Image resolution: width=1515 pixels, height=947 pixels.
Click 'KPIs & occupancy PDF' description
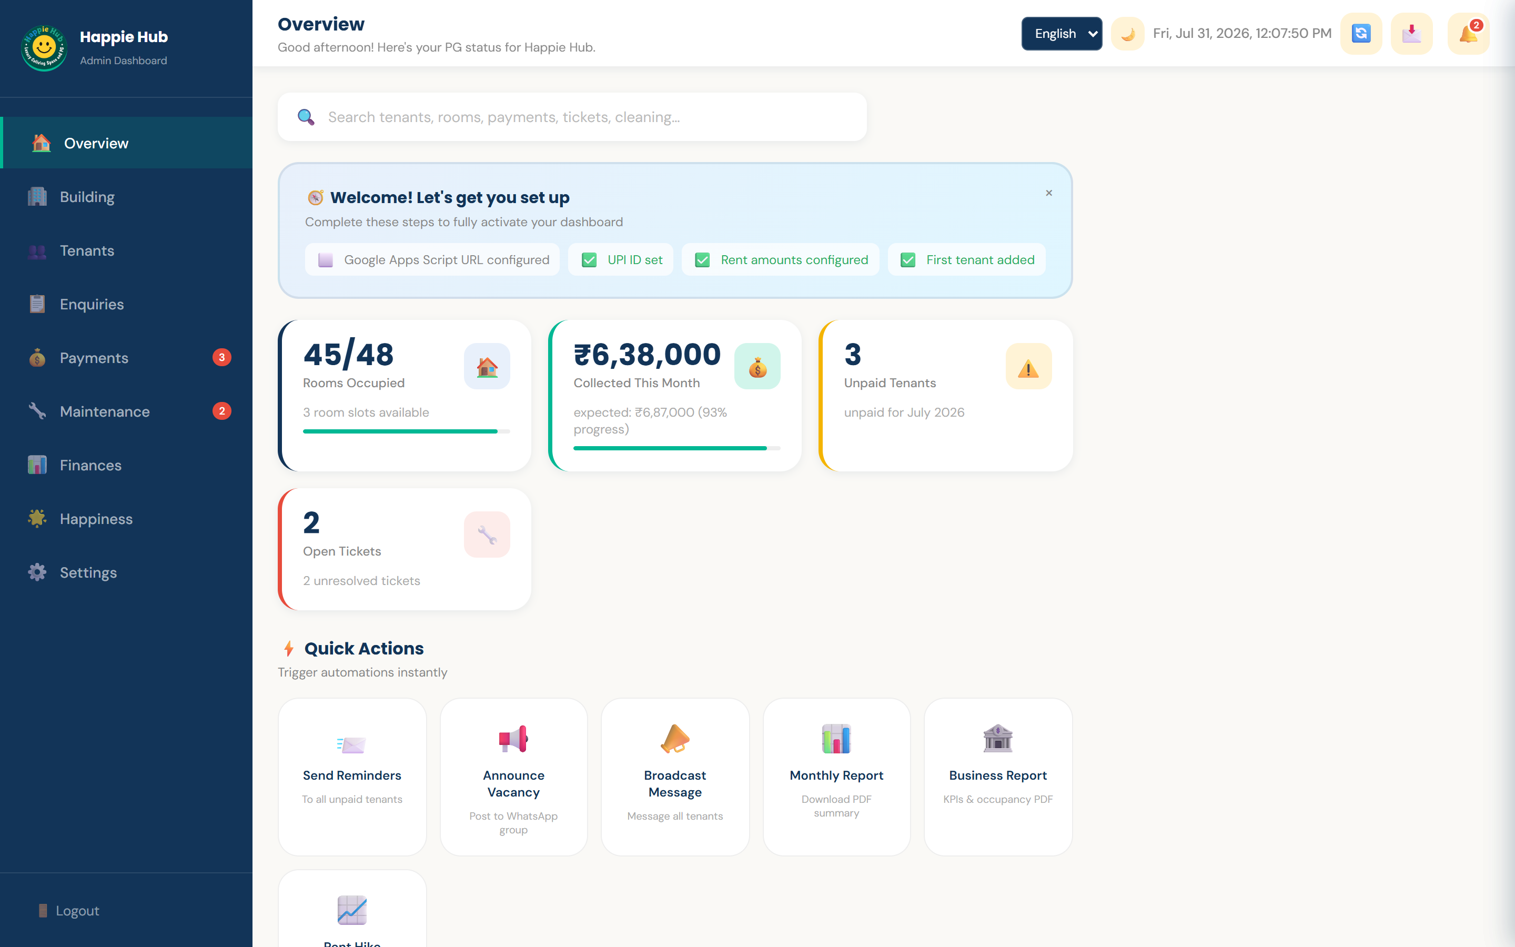(x=998, y=799)
